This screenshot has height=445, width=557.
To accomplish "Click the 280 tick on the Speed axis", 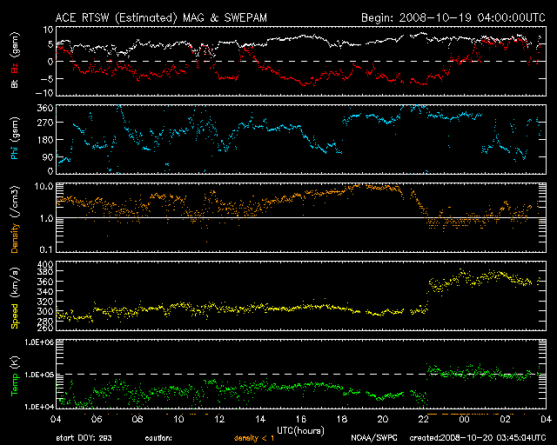I will 45,322.
